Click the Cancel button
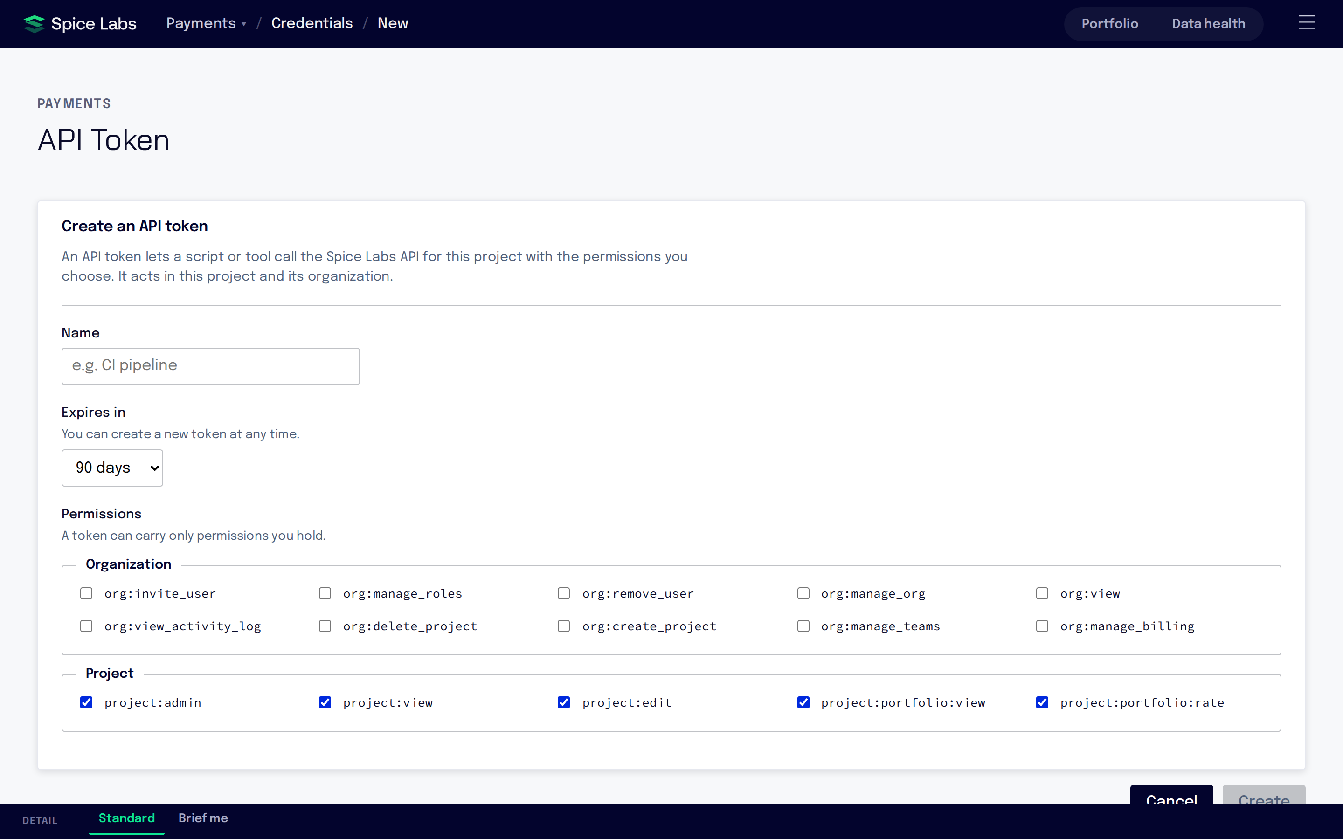 1171,795
